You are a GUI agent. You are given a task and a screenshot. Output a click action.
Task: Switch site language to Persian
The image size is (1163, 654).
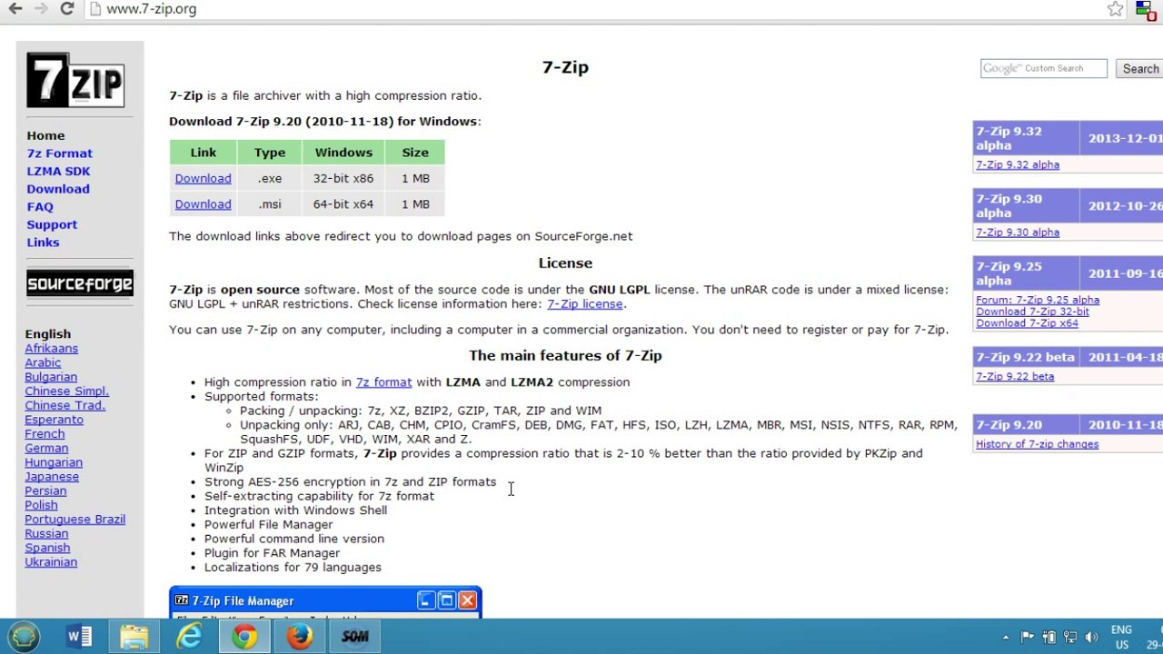pos(46,491)
